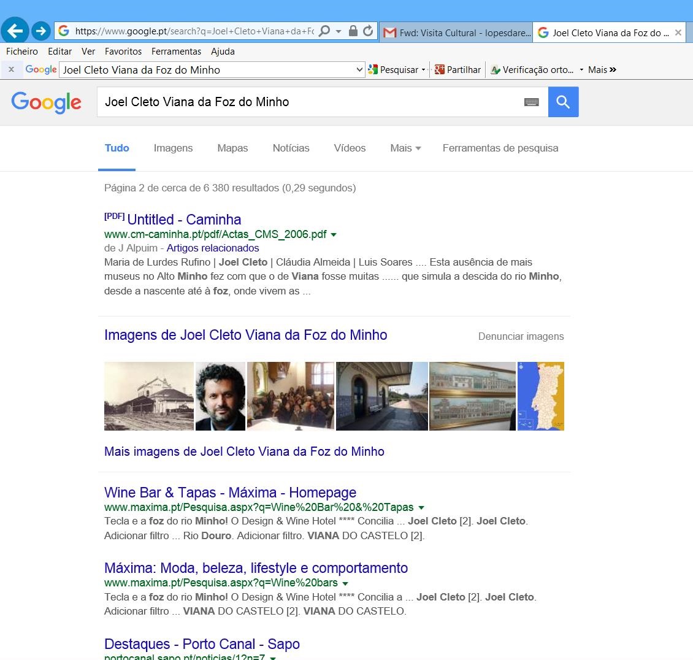Screen dimensions: 693x660
Task: Switch to the Imagens search tab
Action: (x=173, y=148)
